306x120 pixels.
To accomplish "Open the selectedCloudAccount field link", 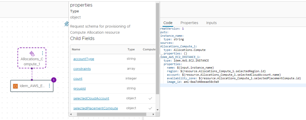I will [x=91, y=98].
